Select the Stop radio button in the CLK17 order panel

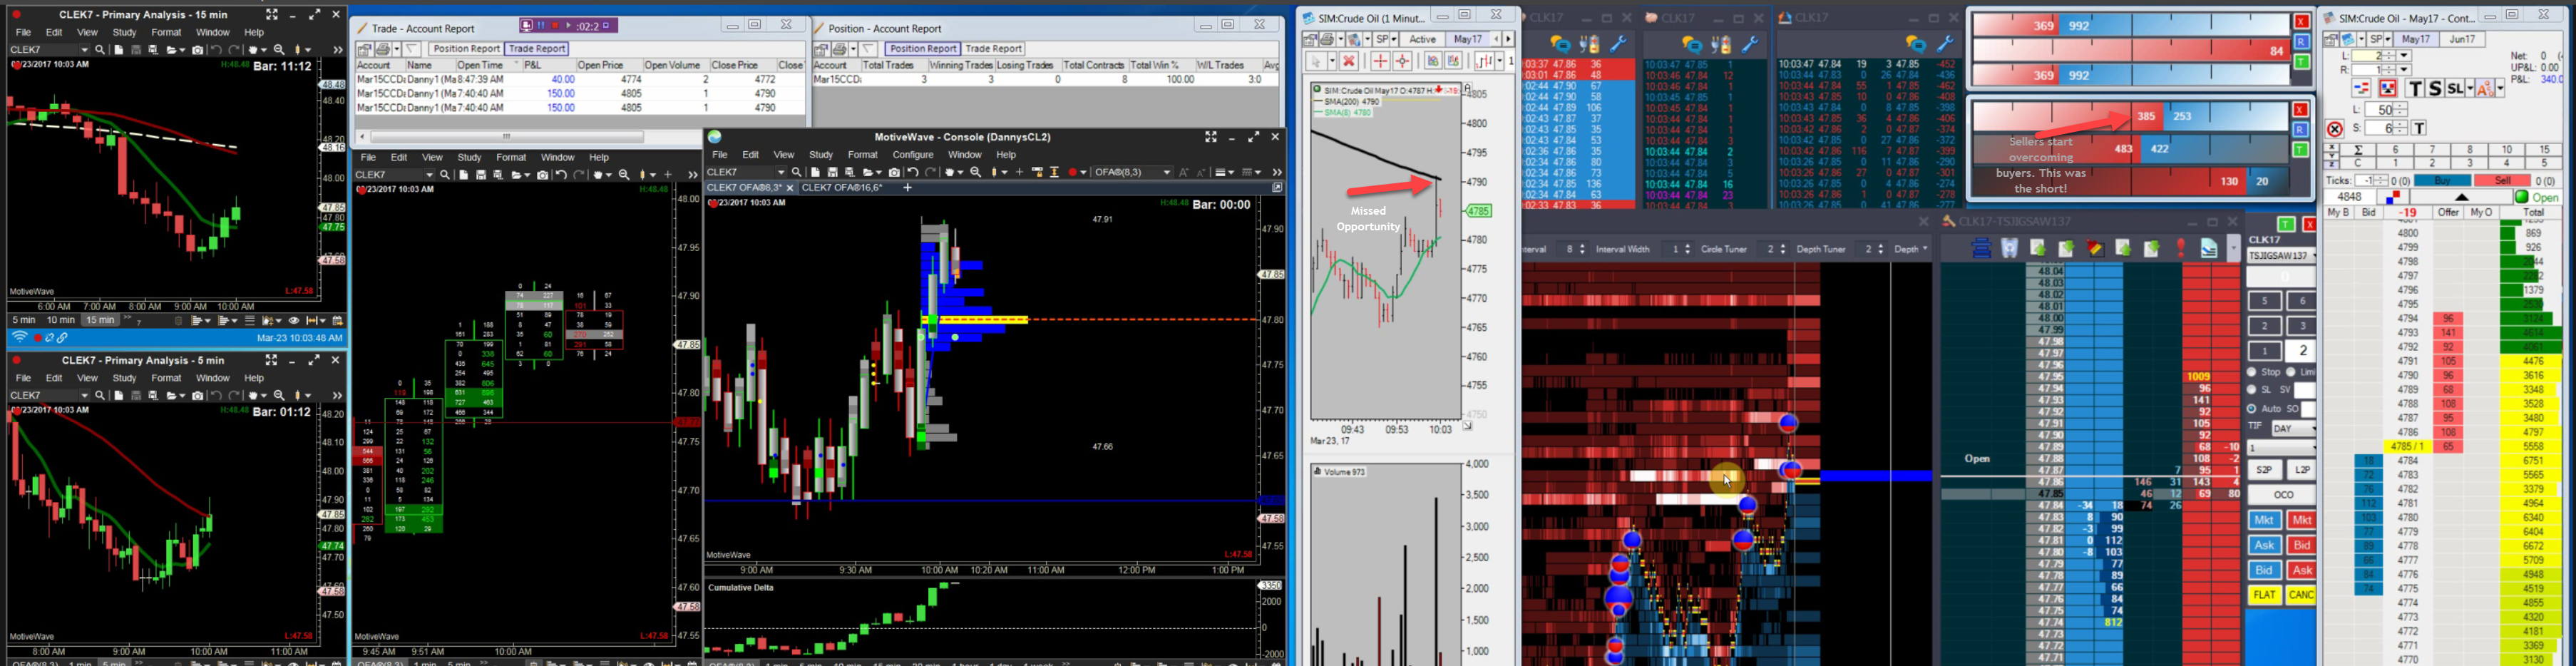coord(2252,372)
